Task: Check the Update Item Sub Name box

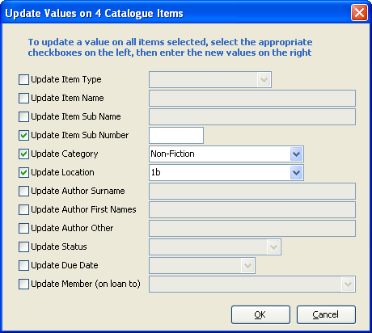Action: click(x=23, y=116)
